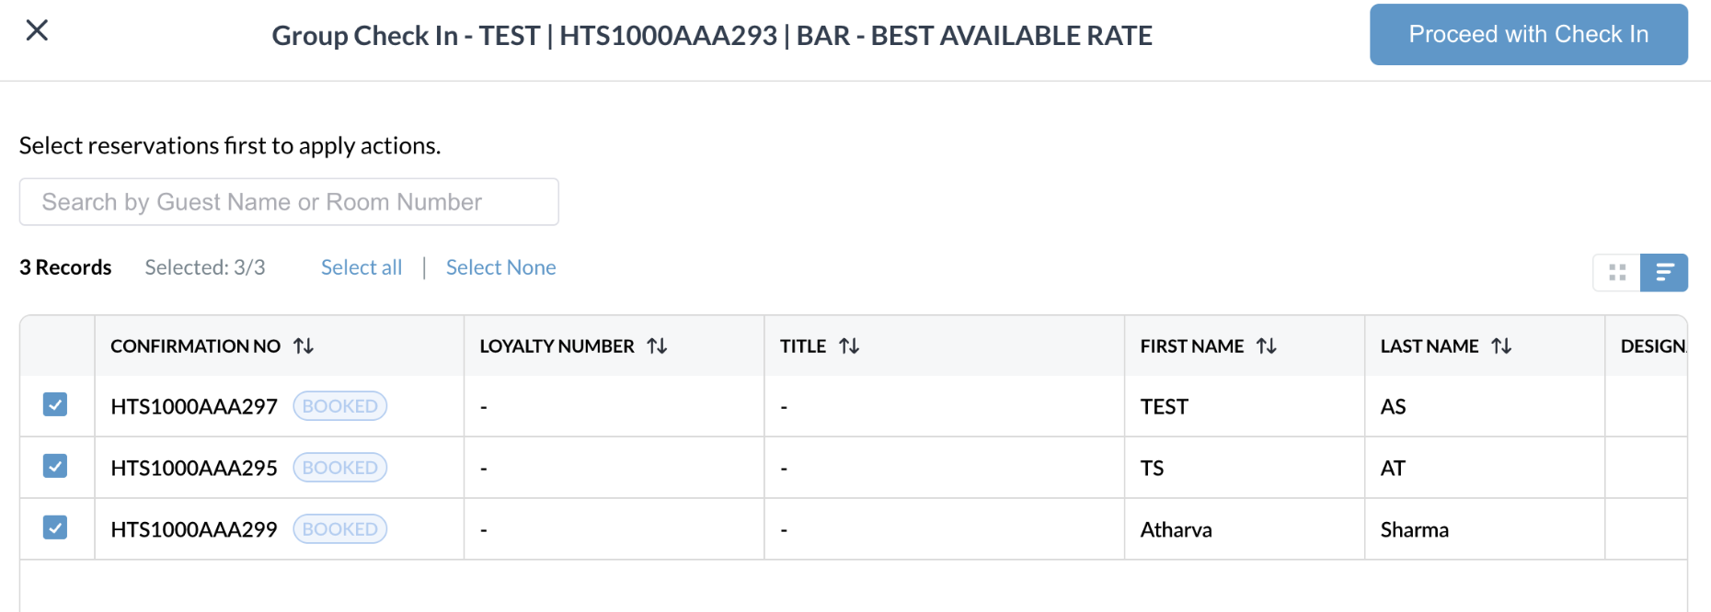1711x612 pixels.
Task: Uncheck reservation HTS1000AAA299 checkbox
Action: click(55, 527)
